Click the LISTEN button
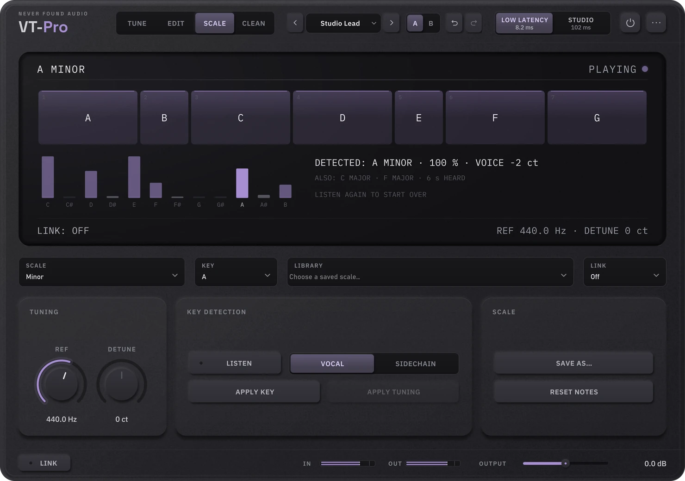Screen dimensions: 685x481 (235, 363)
